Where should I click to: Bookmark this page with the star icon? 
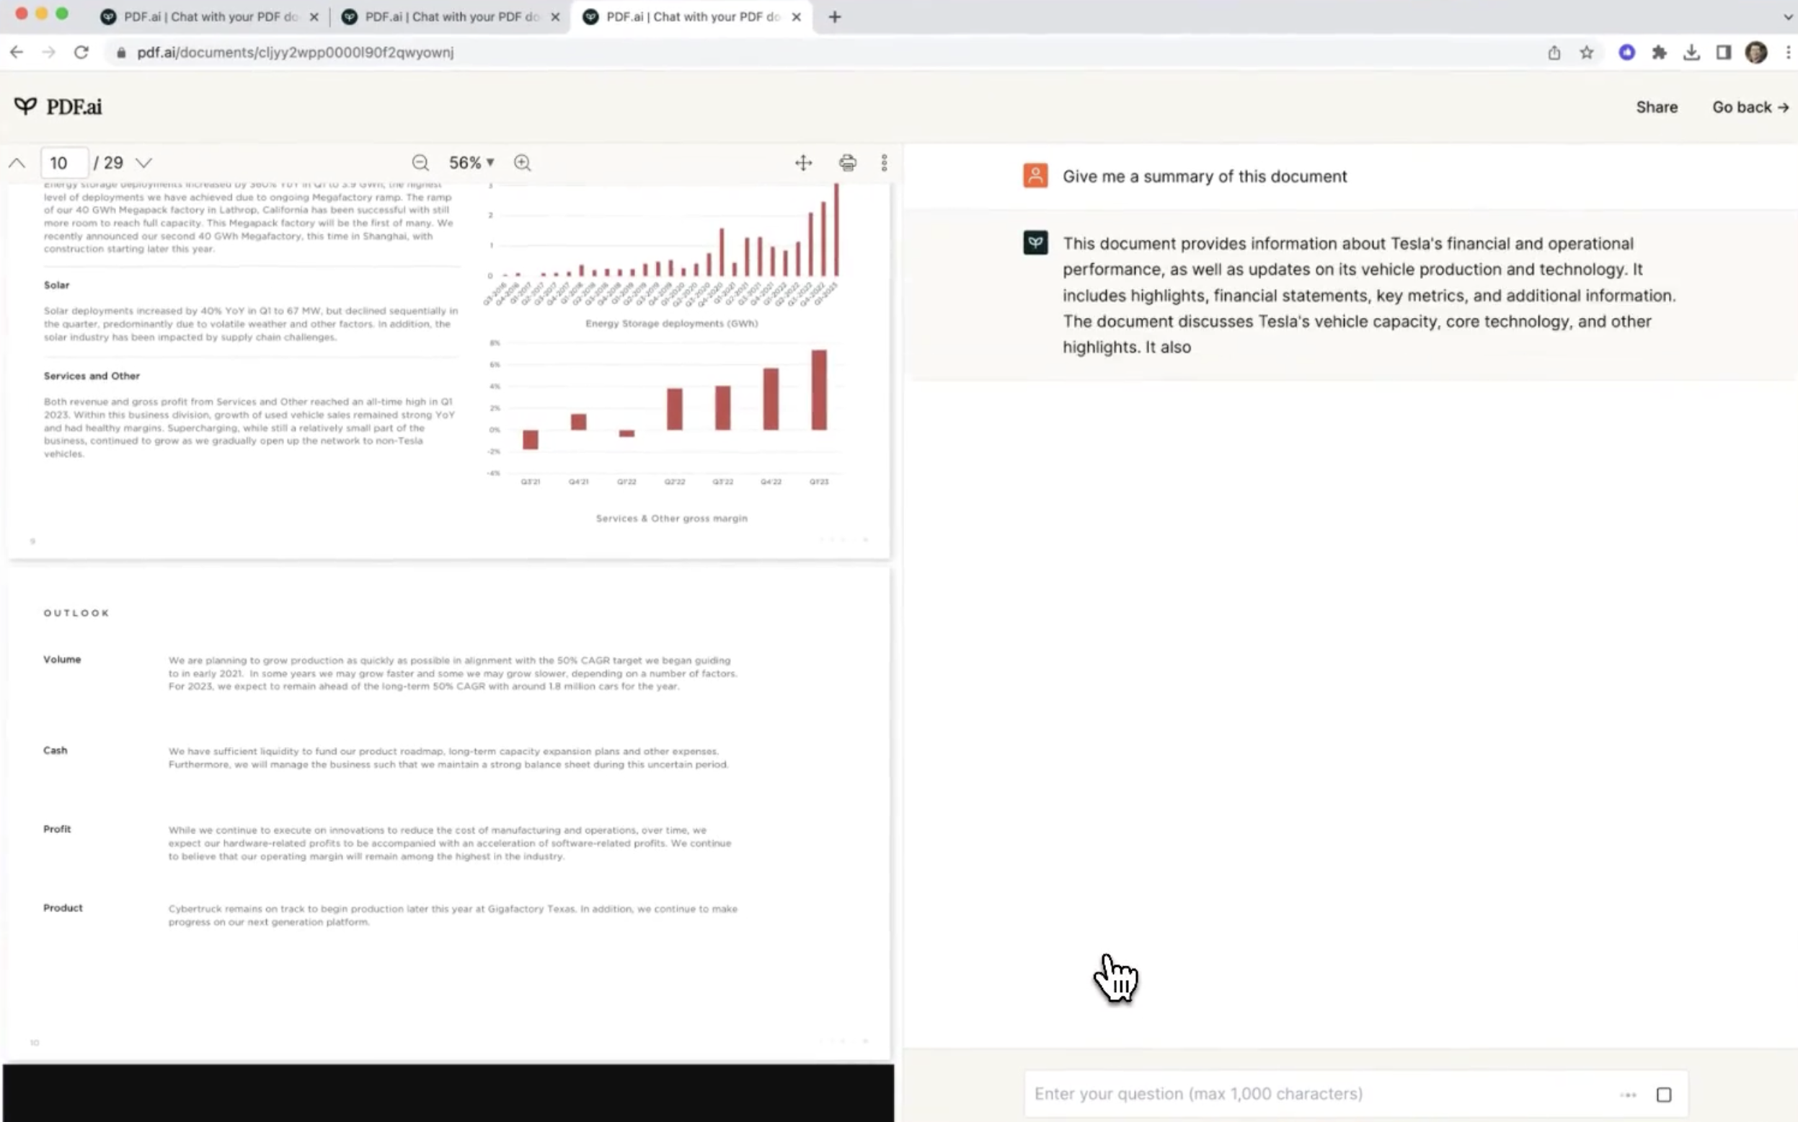click(x=1587, y=52)
